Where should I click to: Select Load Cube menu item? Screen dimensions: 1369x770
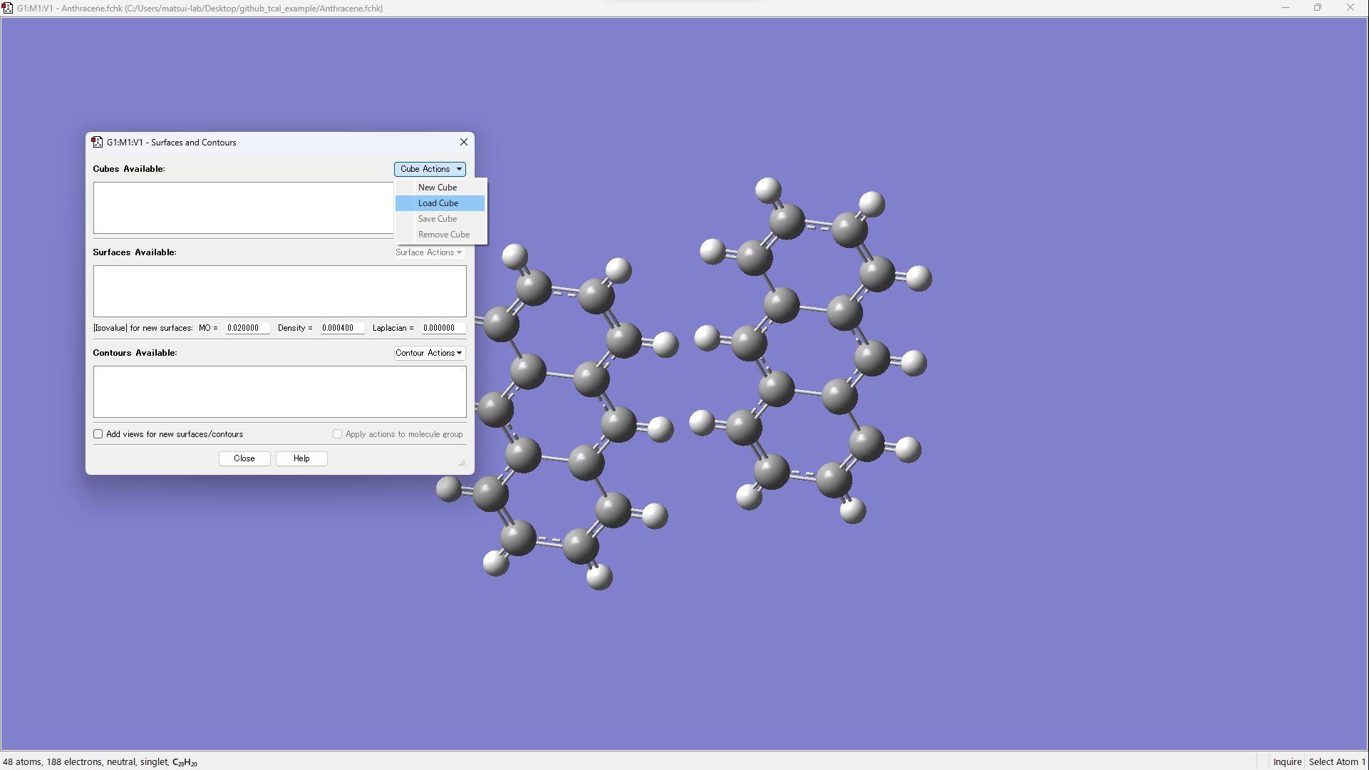point(438,203)
